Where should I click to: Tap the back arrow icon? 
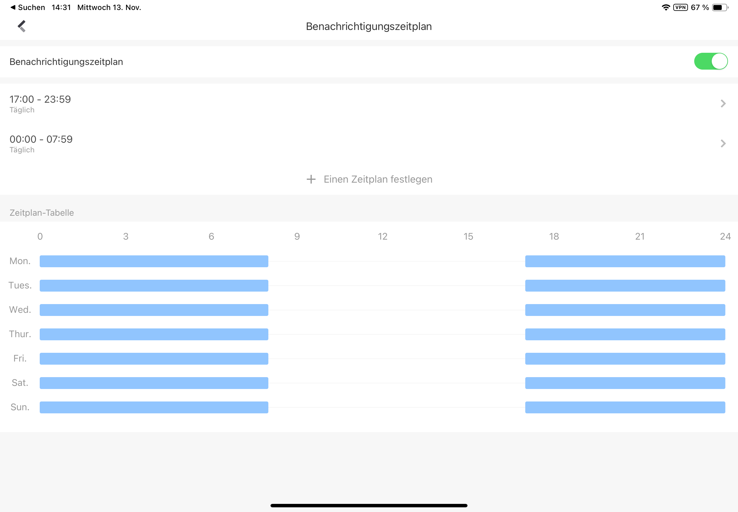pyautogui.click(x=22, y=26)
